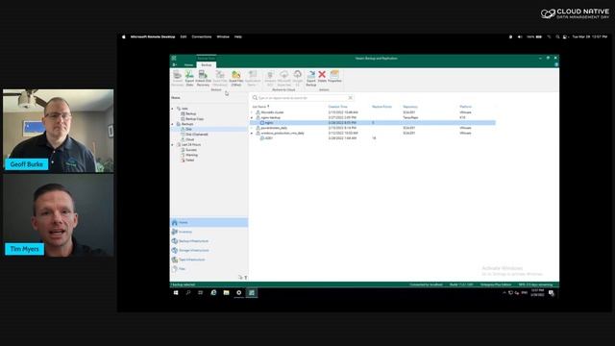Screen dimensions: 615x346
Task: Click the Instant Recovery ribbon icon
Action: (x=177, y=78)
